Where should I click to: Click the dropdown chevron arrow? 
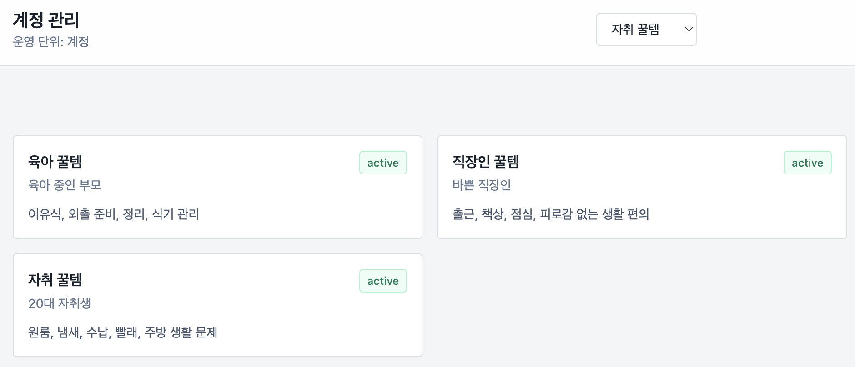688,29
